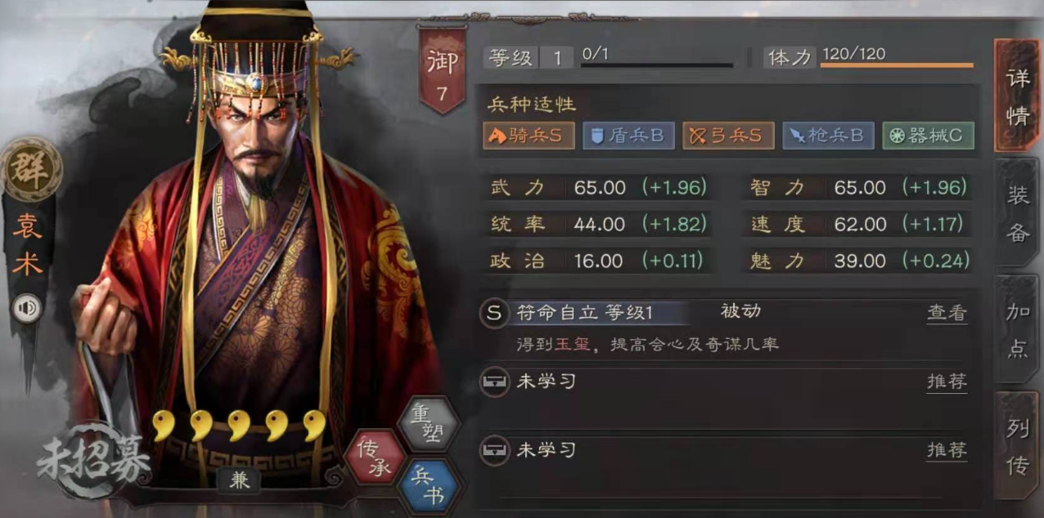Tap the red 御 7 banner badge
Image resolution: width=1044 pixels, height=518 pixels.
click(443, 71)
